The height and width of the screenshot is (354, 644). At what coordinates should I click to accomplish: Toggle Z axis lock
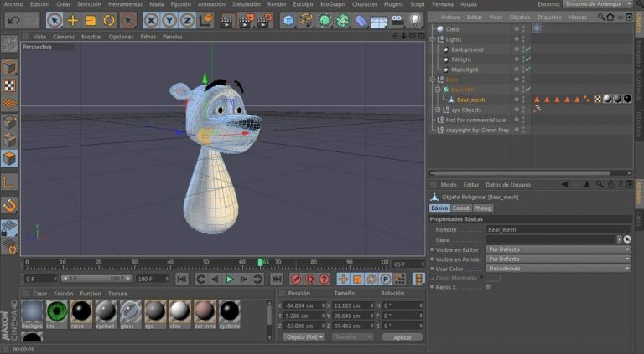187,20
